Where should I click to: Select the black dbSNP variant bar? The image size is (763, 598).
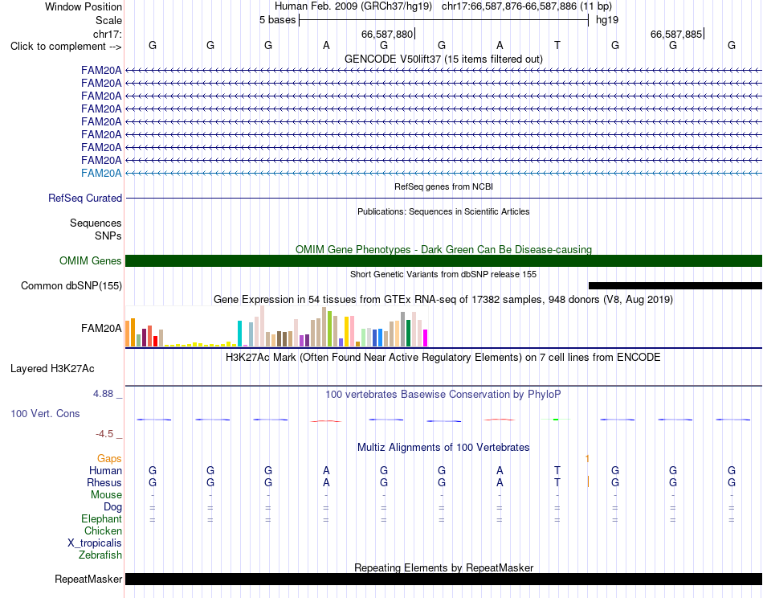675,286
